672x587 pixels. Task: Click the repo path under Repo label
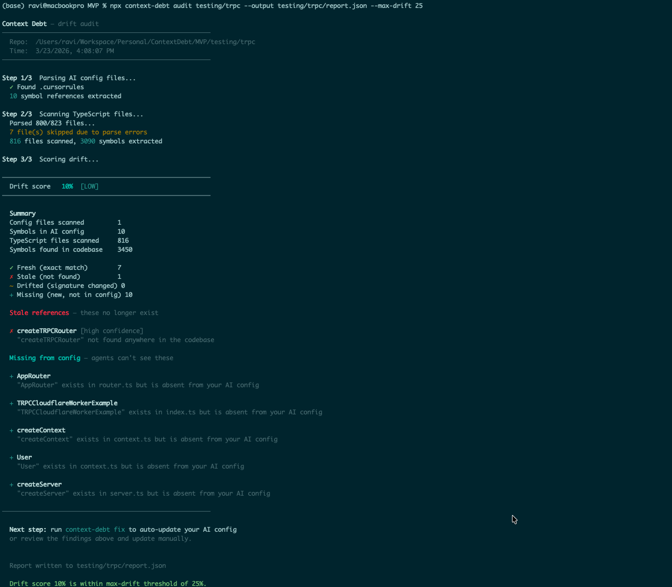(145, 41)
